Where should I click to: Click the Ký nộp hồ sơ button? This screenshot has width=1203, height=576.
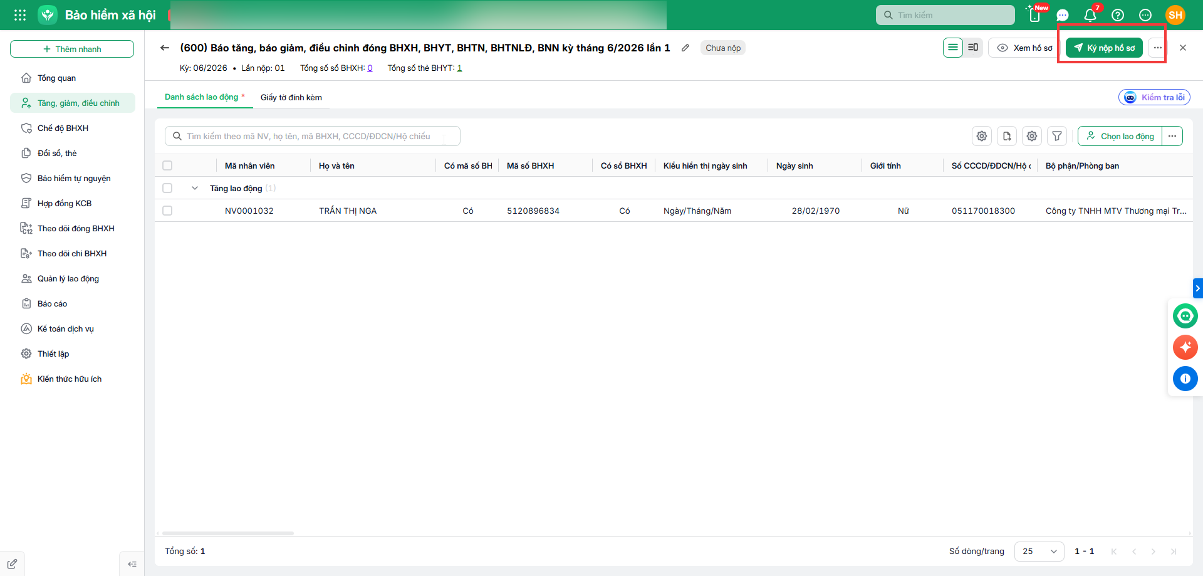tap(1104, 48)
